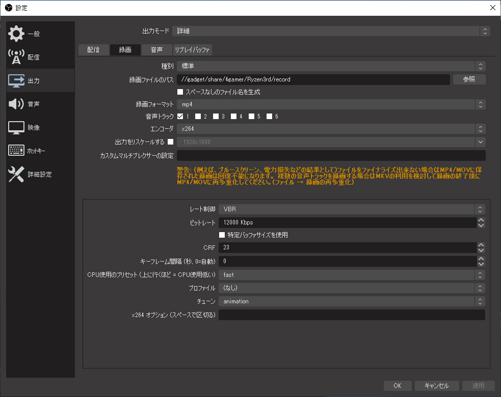
Task: Switch to the 配信 tab
Action: tap(93, 50)
